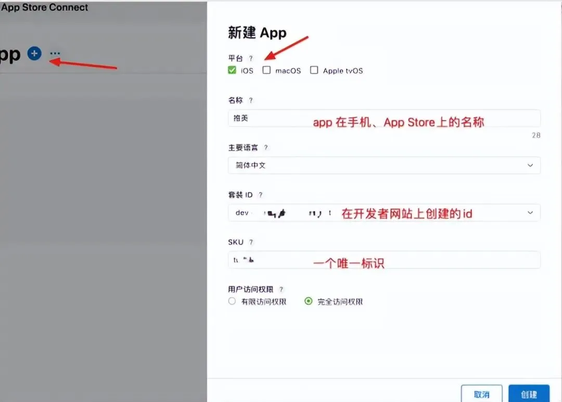Click the blue plus add-app icon
562x402 pixels.
click(34, 54)
